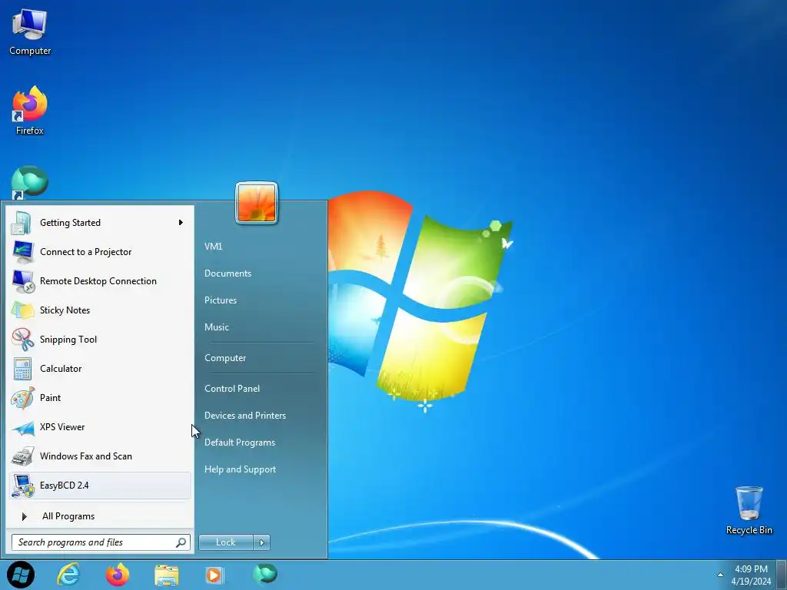
Task: Select the Connect to a Projector label
Action: pos(86,252)
